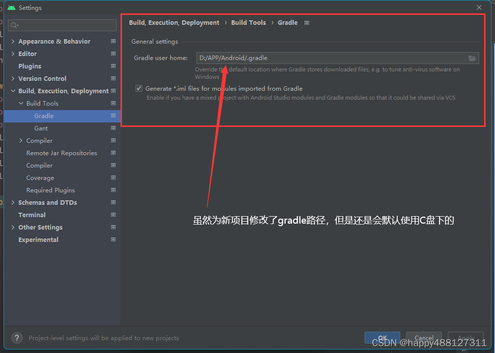Click the project-level icon beside Schemas and DTDs
The height and width of the screenshot is (353, 495).
click(113, 202)
